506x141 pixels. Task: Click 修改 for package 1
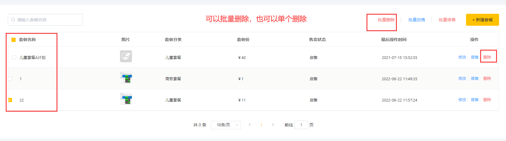[462, 78]
